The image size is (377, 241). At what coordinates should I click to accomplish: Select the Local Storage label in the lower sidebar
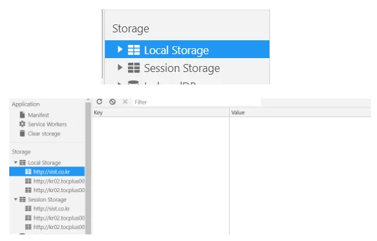[x=44, y=162]
